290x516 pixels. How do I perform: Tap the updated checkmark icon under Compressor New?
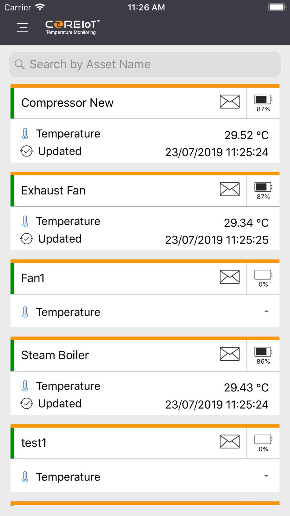[26, 151]
